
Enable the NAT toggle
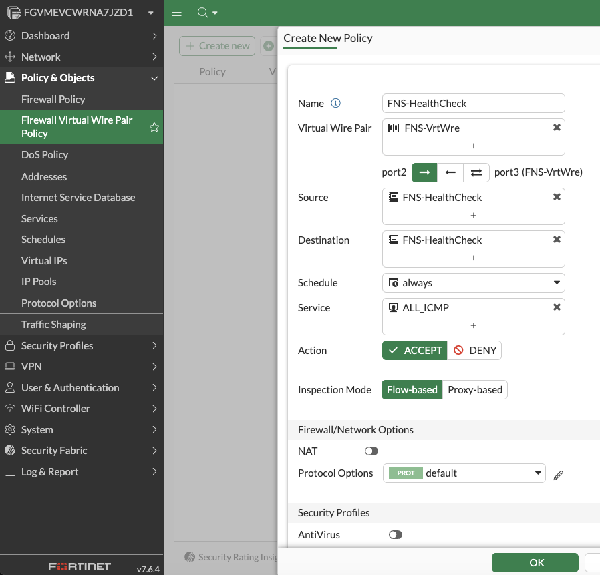[371, 451]
